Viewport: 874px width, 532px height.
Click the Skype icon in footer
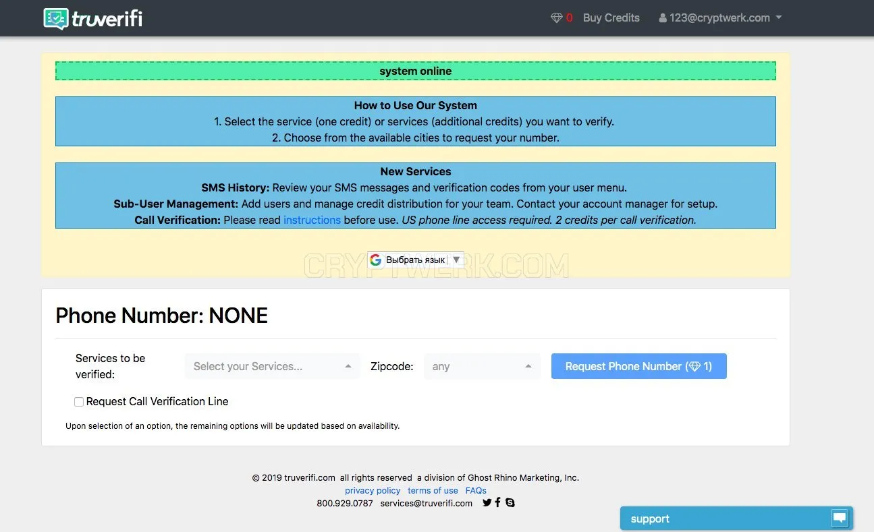pos(510,502)
